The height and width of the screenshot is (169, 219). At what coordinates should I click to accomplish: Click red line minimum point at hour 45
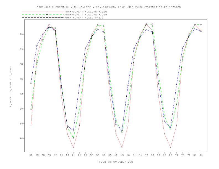[122, 147]
